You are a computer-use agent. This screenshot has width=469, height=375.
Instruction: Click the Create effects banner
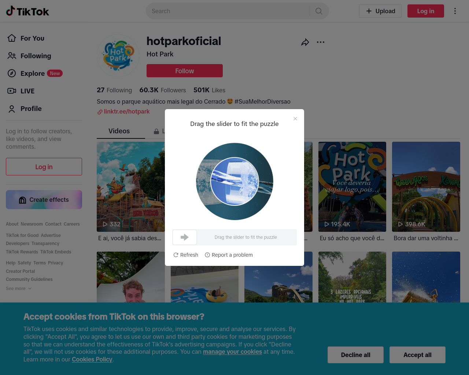coord(44,200)
